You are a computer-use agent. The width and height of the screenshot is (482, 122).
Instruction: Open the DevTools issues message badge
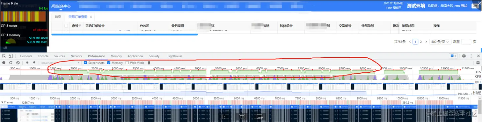coord(453,56)
